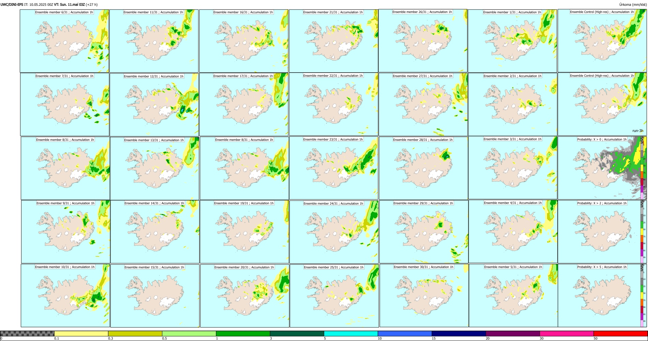Choose the Ensemble member 22/31 map

[x=334, y=104]
